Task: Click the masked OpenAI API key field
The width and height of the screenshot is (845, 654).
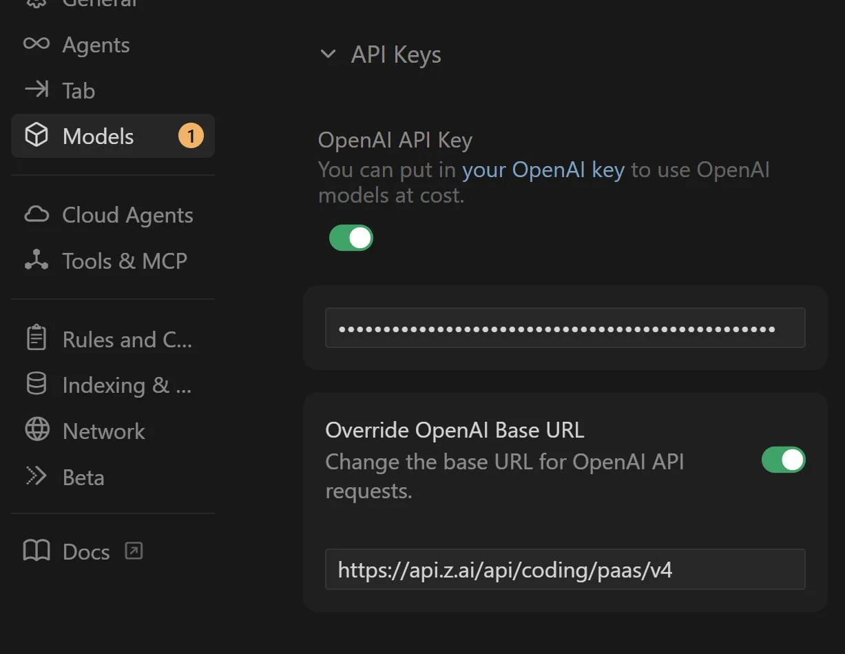Action: pos(565,328)
